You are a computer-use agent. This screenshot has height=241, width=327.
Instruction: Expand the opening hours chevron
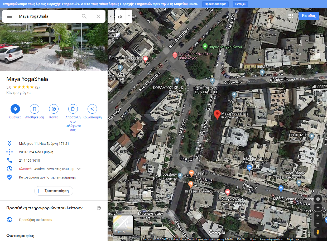(79, 169)
